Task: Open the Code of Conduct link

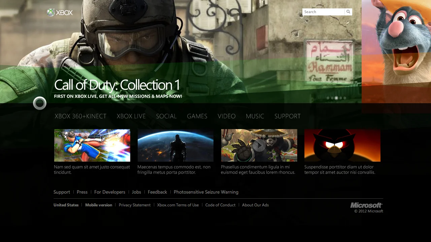Action: tap(220, 205)
